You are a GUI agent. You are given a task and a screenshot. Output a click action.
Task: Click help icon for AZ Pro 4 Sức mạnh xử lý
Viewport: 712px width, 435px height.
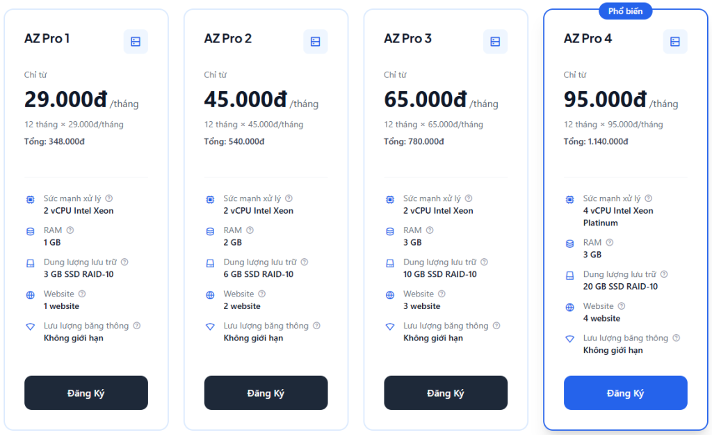(x=648, y=198)
